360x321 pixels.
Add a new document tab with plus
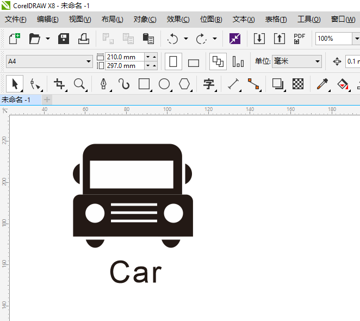point(47,100)
